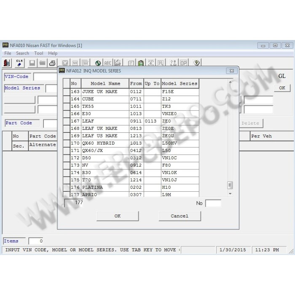
Task: Click the 235 number toolbar icon
Action: point(151,63)
